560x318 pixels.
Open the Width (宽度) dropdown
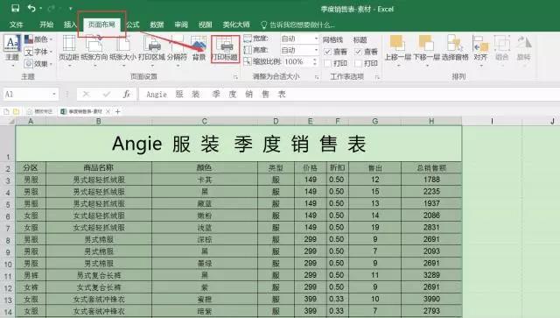pyautogui.click(x=316, y=39)
